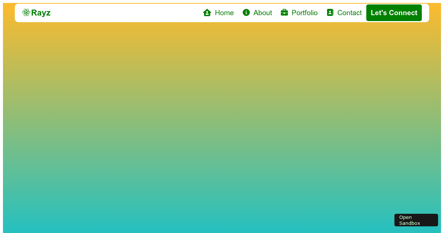Click the Rayz brand name text
The width and height of the screenshot is (444, 233).
pos(41,13)
